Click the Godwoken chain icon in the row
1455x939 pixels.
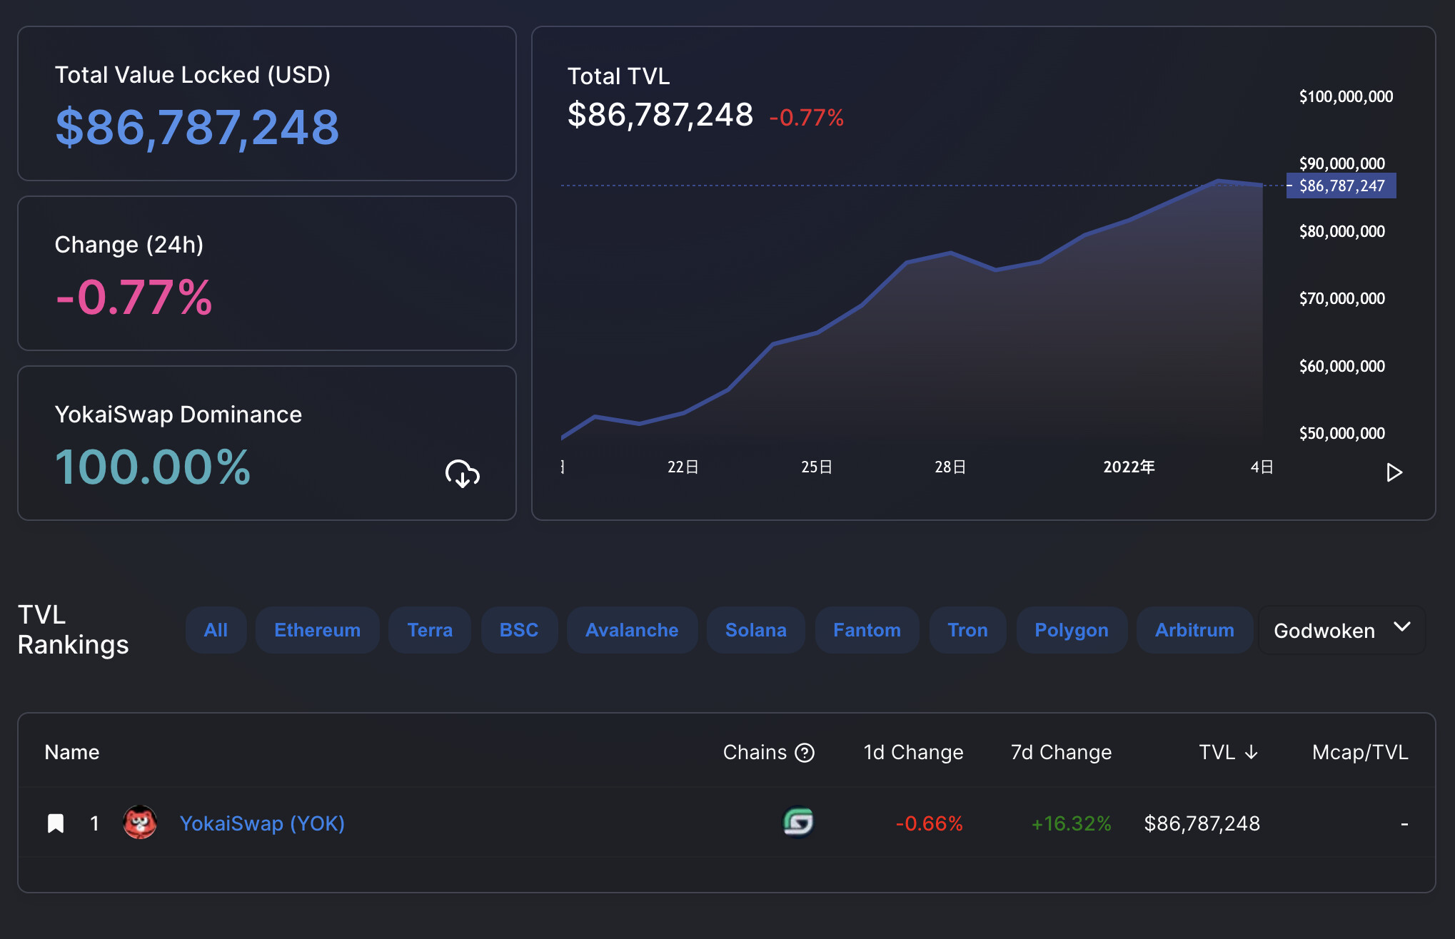(798, 822)
